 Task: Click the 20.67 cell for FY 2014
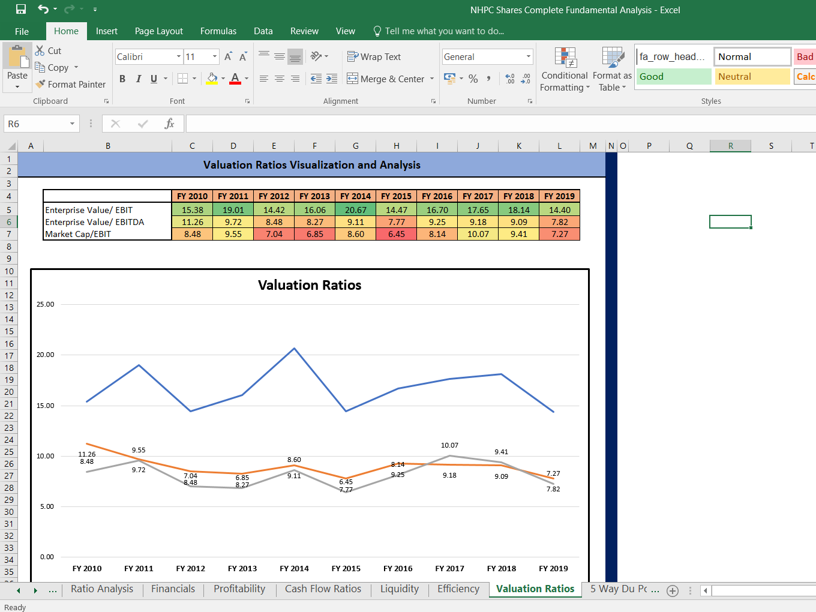tap(356, 210)
